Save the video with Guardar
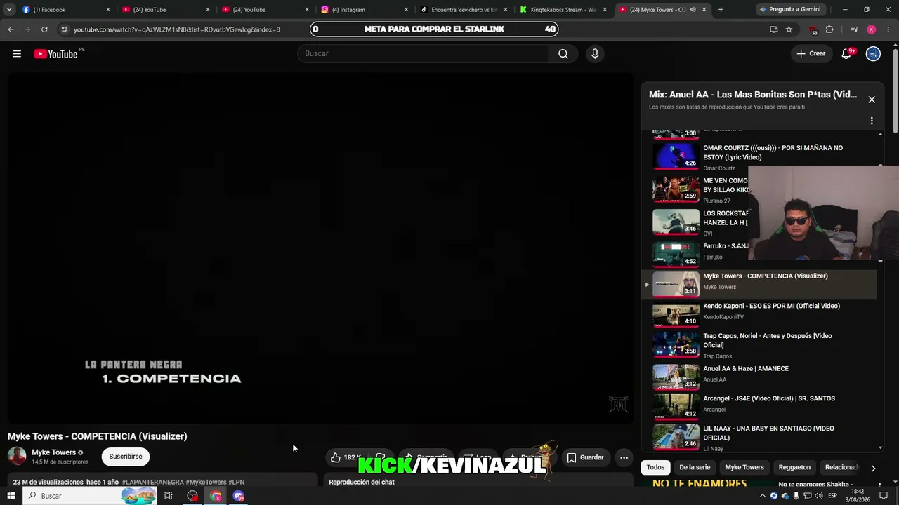899x505 pixels. click(585, 457)
